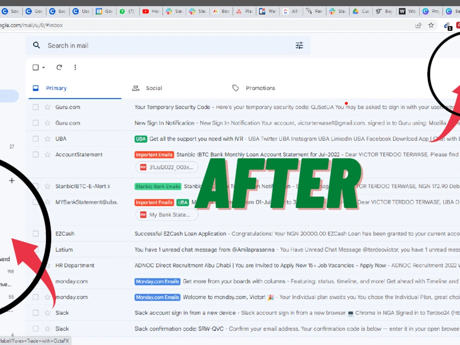Open the three-dot More menu
Image resolution: width=460 pixels, height=345 pixels.
(75, 68)
